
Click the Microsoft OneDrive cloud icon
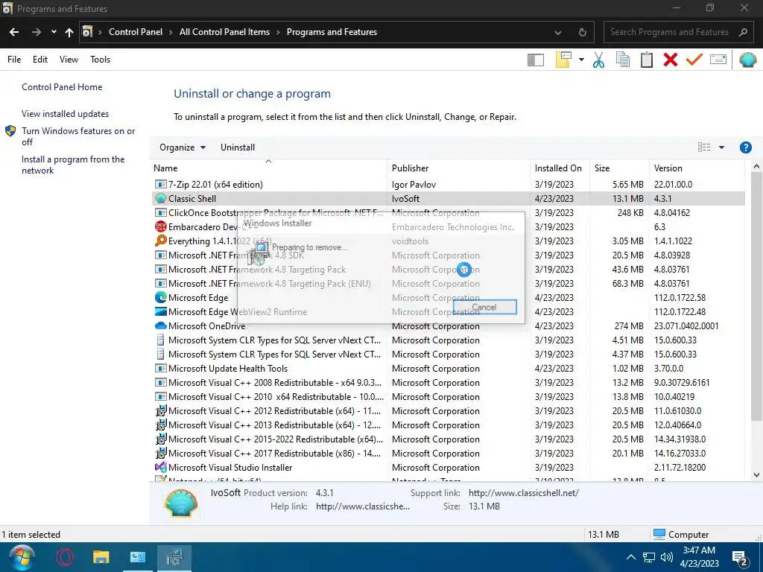coord(160,326)
